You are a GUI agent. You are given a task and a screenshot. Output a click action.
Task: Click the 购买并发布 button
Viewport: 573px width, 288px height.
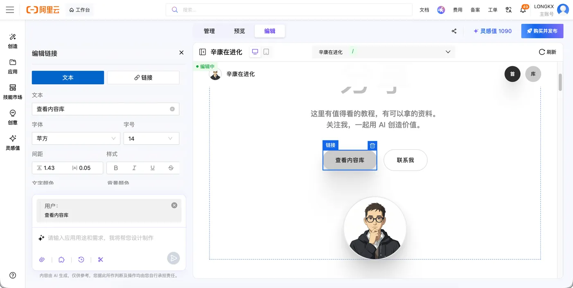542,31
